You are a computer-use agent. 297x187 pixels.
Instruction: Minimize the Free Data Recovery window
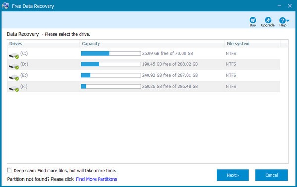click(279, 6)
